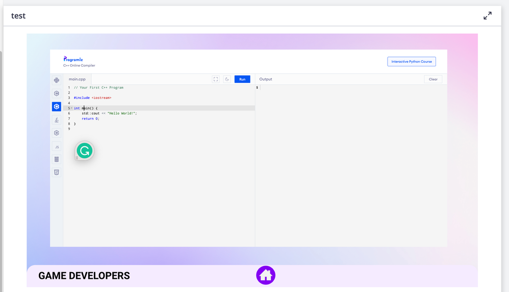Select the Python language icon in sidebar
The width and height of the screenshot is (509, 292).
coord(57,80)
